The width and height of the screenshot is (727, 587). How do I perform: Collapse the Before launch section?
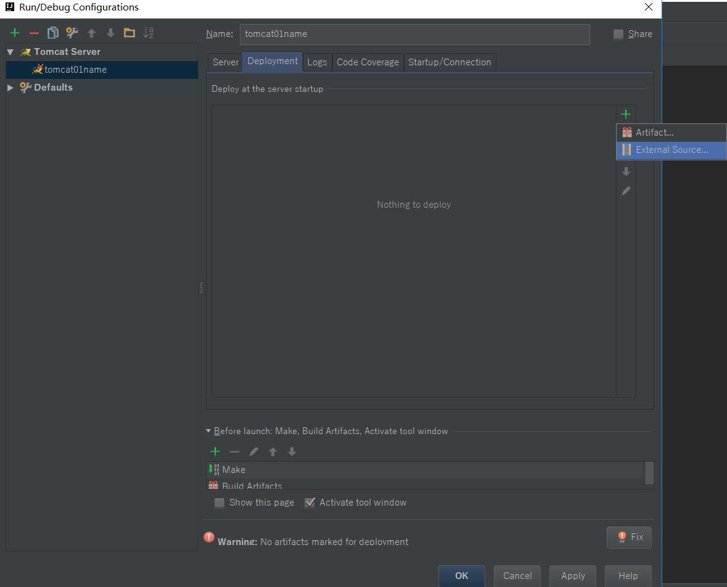click(208, 431)
